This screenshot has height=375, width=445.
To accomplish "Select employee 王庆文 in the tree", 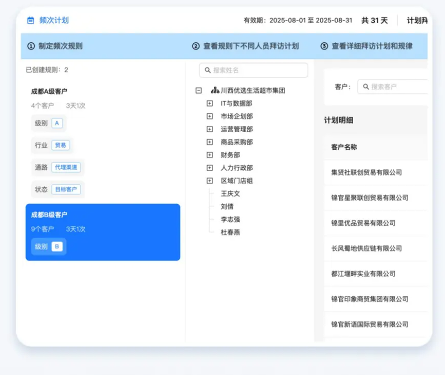I will pyautogui.click(x=230, y=194).
